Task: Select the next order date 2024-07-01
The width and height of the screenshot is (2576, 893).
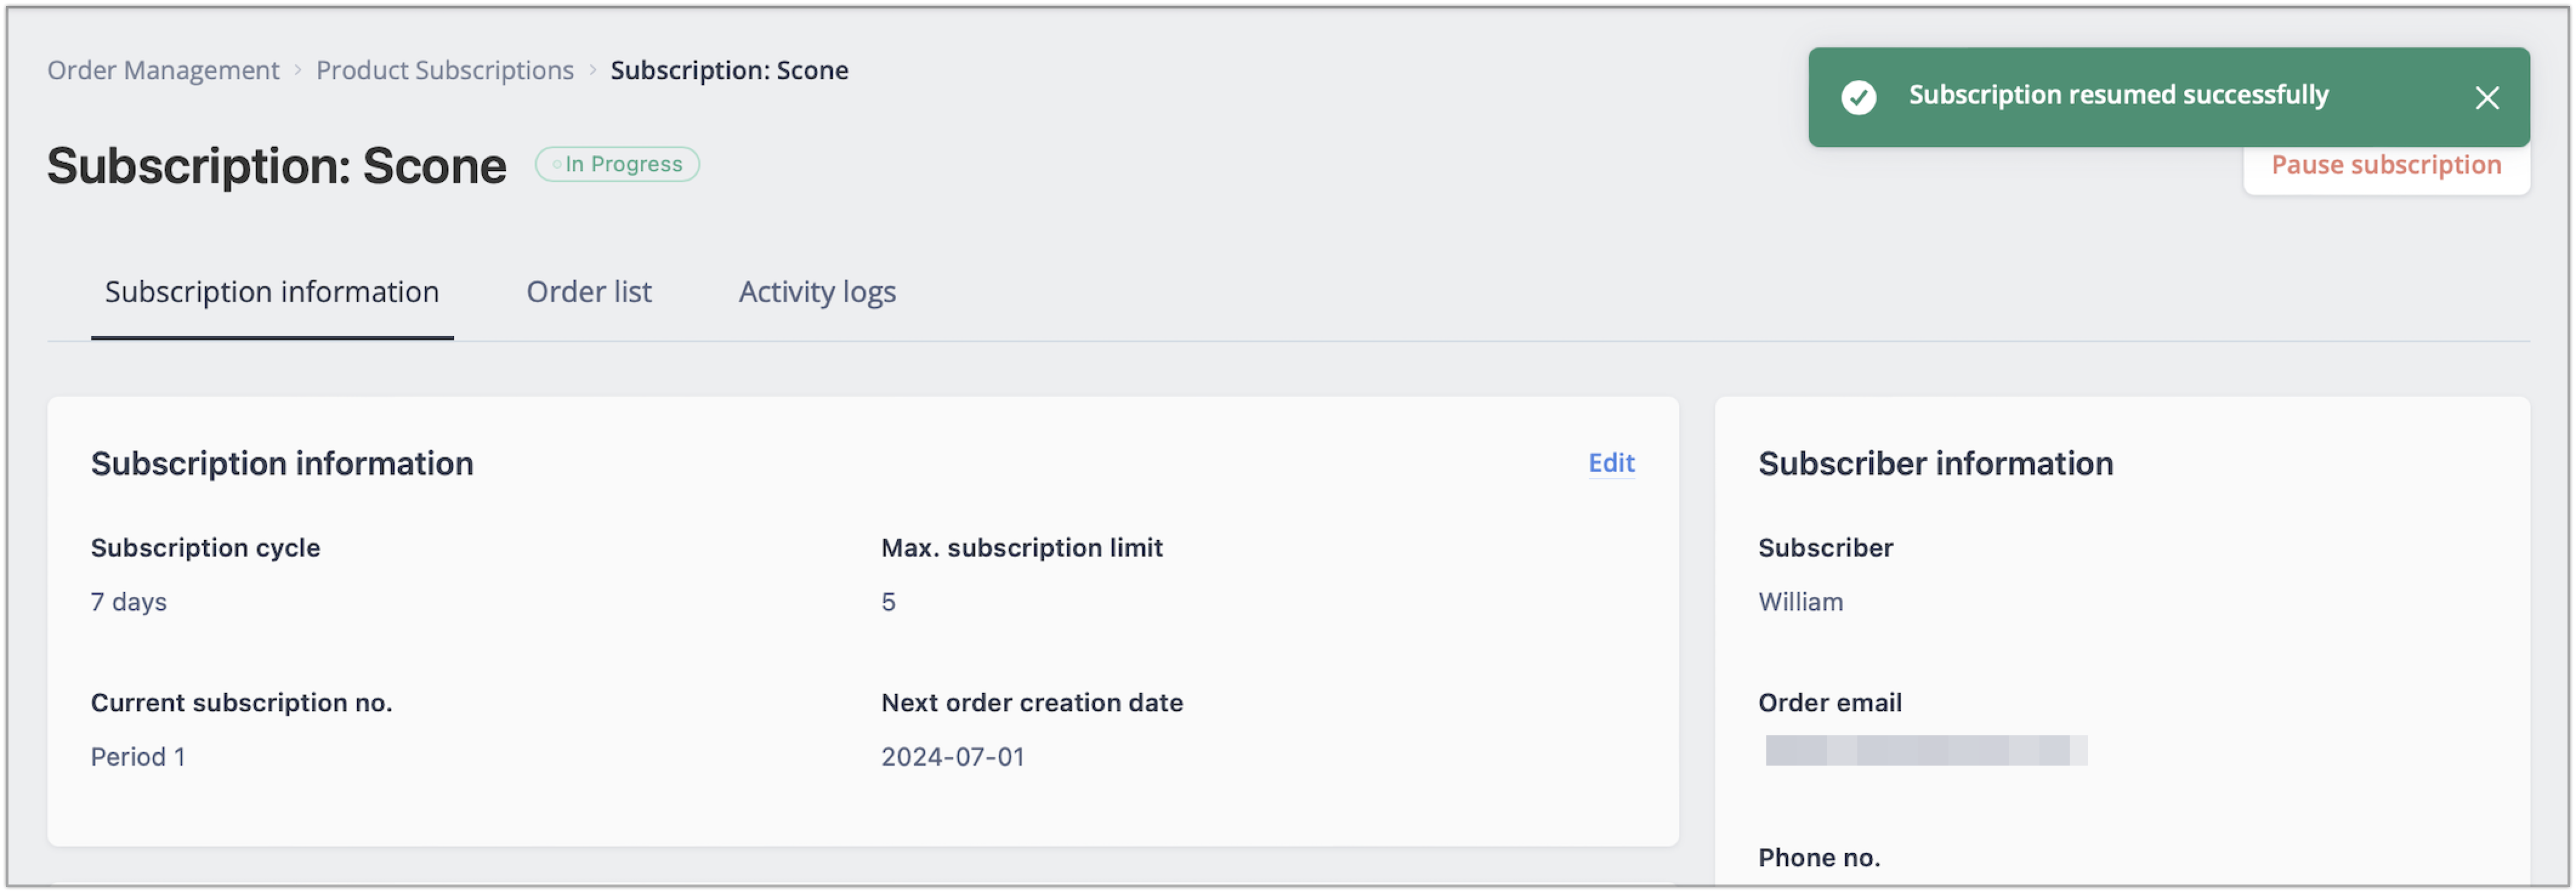Action: (952, 757)
